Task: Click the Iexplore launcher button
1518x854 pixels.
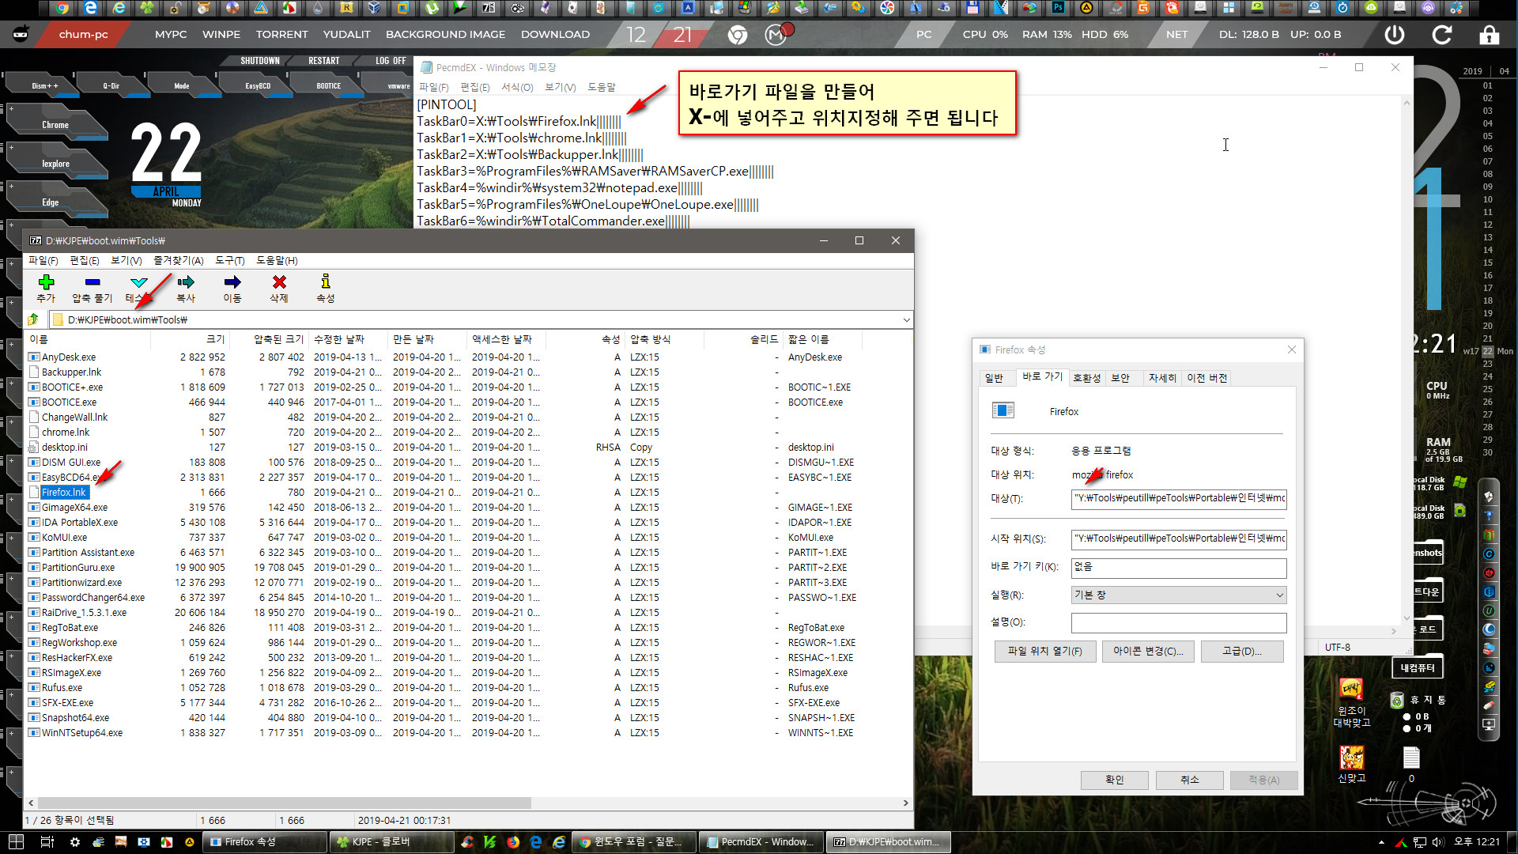Action: pyautogui.click(x=55, y=164)
